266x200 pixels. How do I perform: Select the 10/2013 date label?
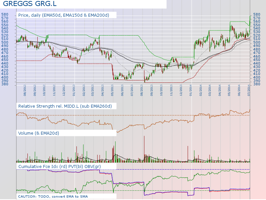(x=161, y=90)
